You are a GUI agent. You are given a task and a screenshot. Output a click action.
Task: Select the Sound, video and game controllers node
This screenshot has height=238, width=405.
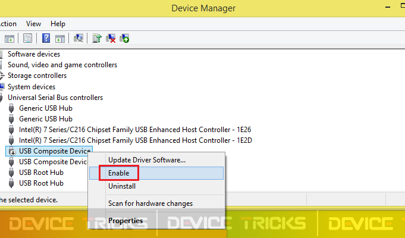click(x=62, y=65)
